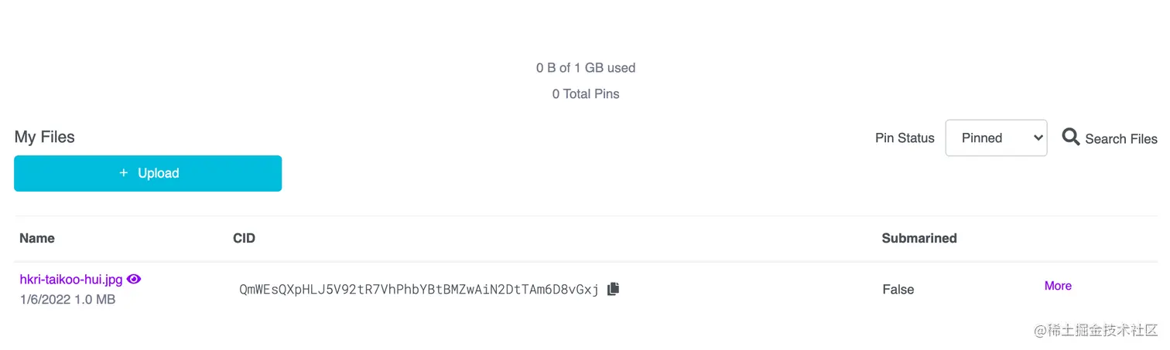Open the More options for the file

[x=1058, y=286]
